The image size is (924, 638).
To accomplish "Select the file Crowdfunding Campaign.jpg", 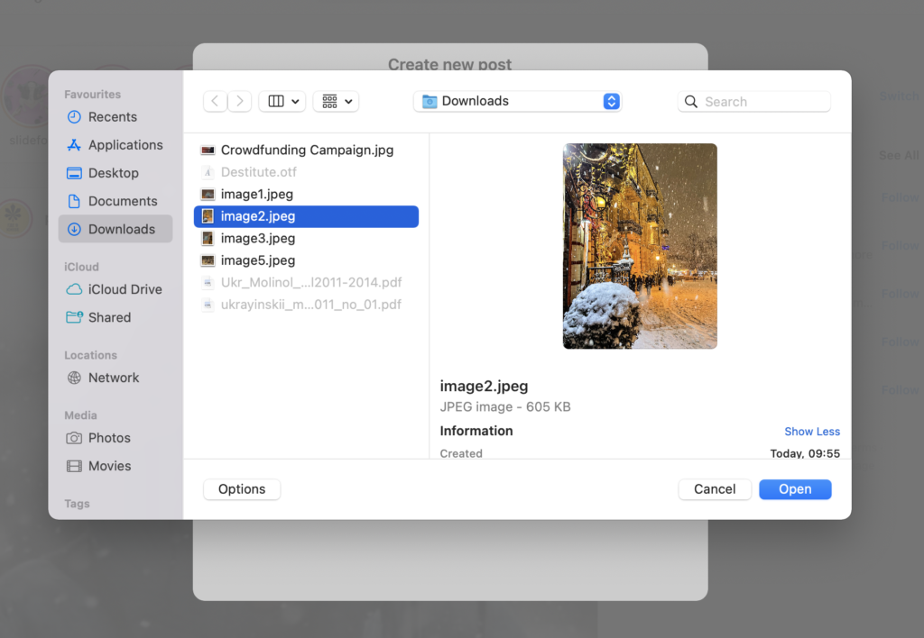I will tap(307, 150).
